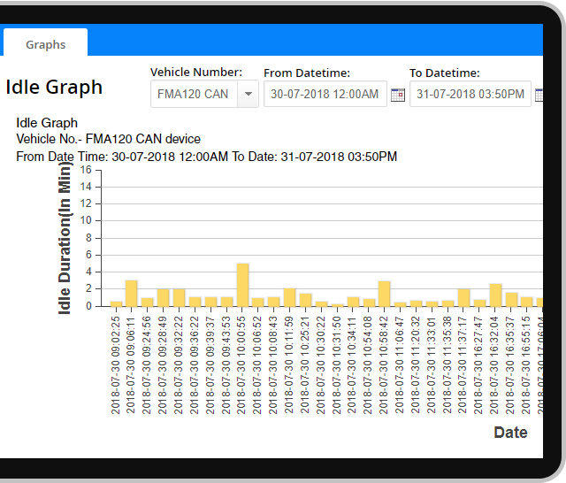Click the Date x-axis title
The width and height of the screenshot is (566, 483).
[x=510, y=433]
